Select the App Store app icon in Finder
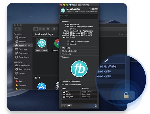The width and height of the screenshot is (150, 114). pos(42,86)
